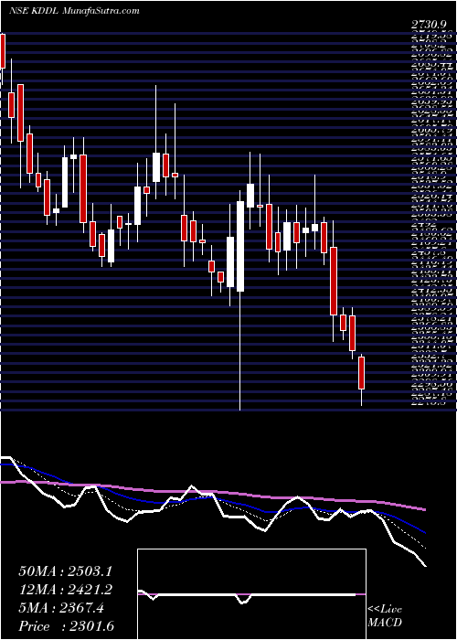Viewport: 457px width, 640px height.
Task: Click the MACD label text
Action: [384, 624]
